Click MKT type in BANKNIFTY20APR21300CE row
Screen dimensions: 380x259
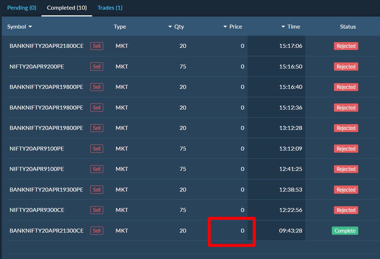(x=122, y=231)
